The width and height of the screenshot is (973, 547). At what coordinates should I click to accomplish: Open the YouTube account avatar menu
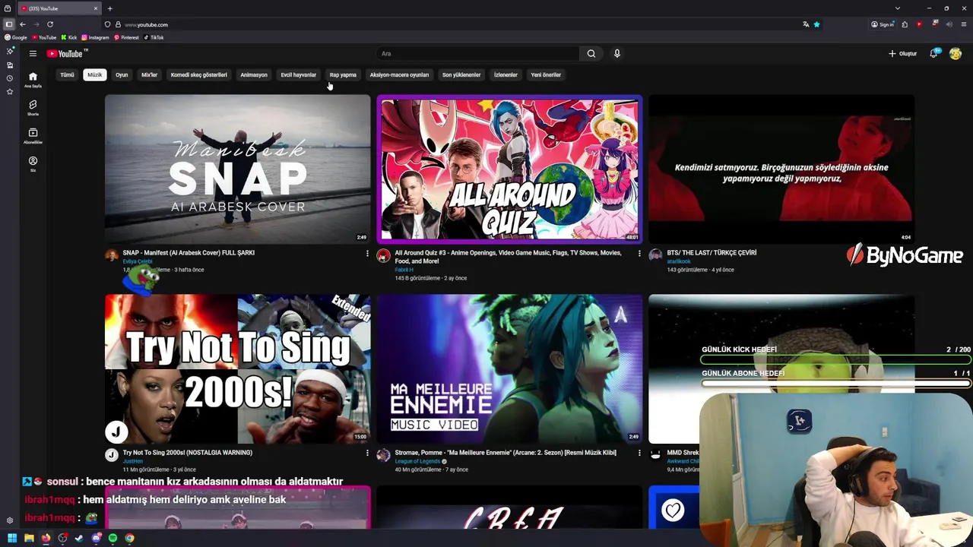tap(956, 53)
